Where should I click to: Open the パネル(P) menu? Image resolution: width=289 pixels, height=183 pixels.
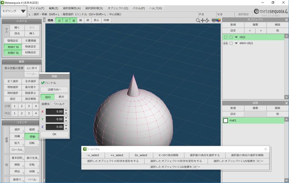(139, 8)
